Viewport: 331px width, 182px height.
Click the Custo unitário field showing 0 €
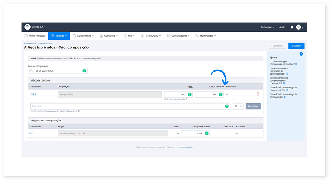pos(209,94)
